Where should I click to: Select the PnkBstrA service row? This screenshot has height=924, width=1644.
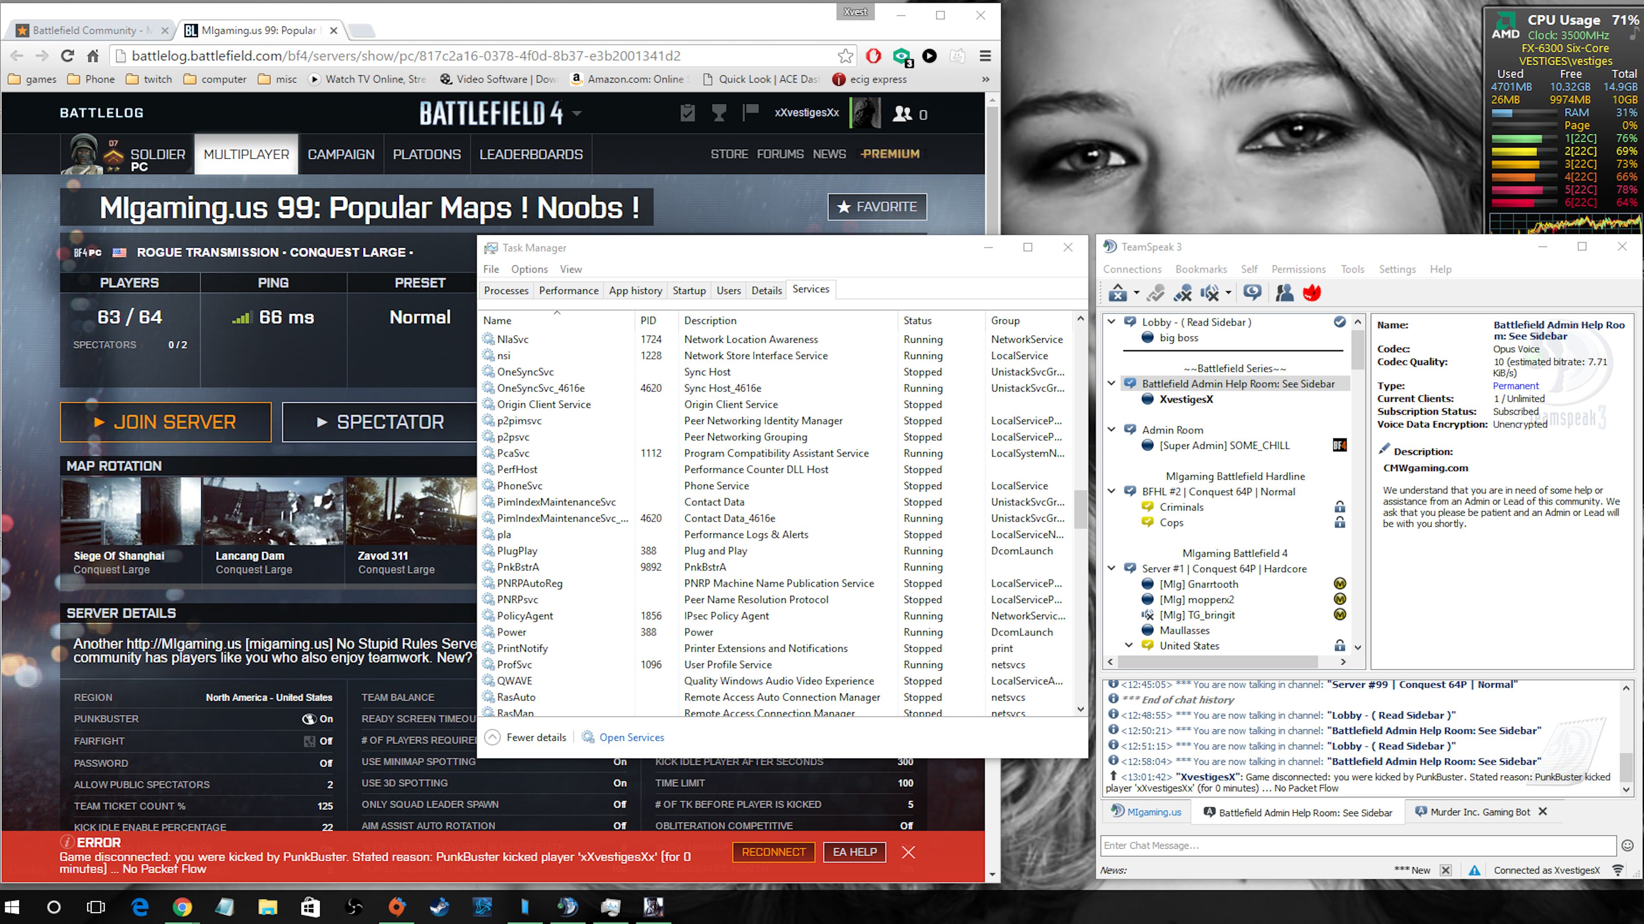[x=775, y=567]
